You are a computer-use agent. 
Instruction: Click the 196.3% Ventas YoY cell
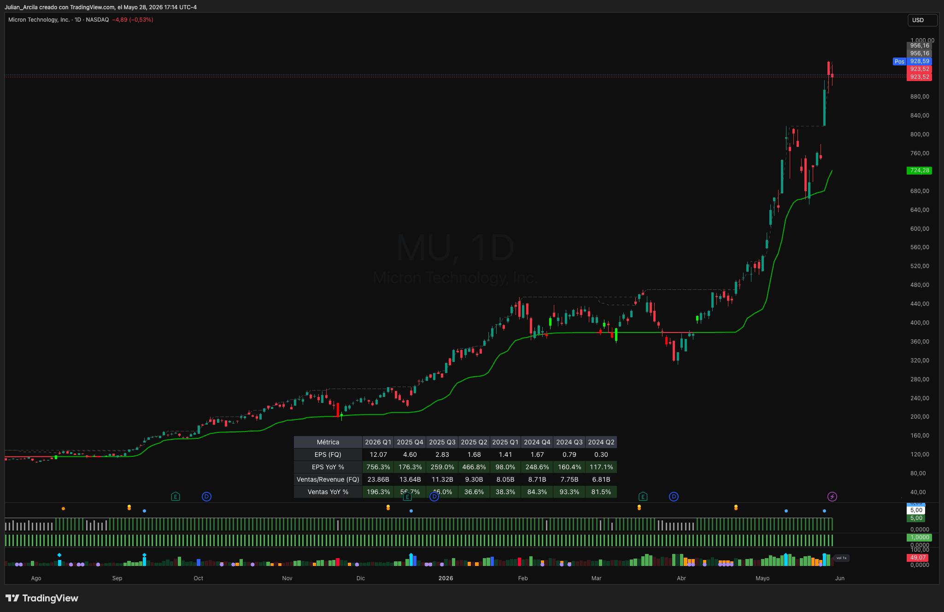pos(378,492)
